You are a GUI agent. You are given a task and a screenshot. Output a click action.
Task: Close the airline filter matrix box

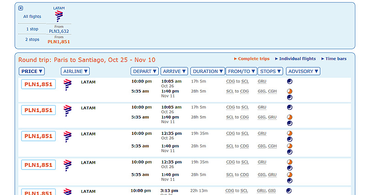[21, 8]
